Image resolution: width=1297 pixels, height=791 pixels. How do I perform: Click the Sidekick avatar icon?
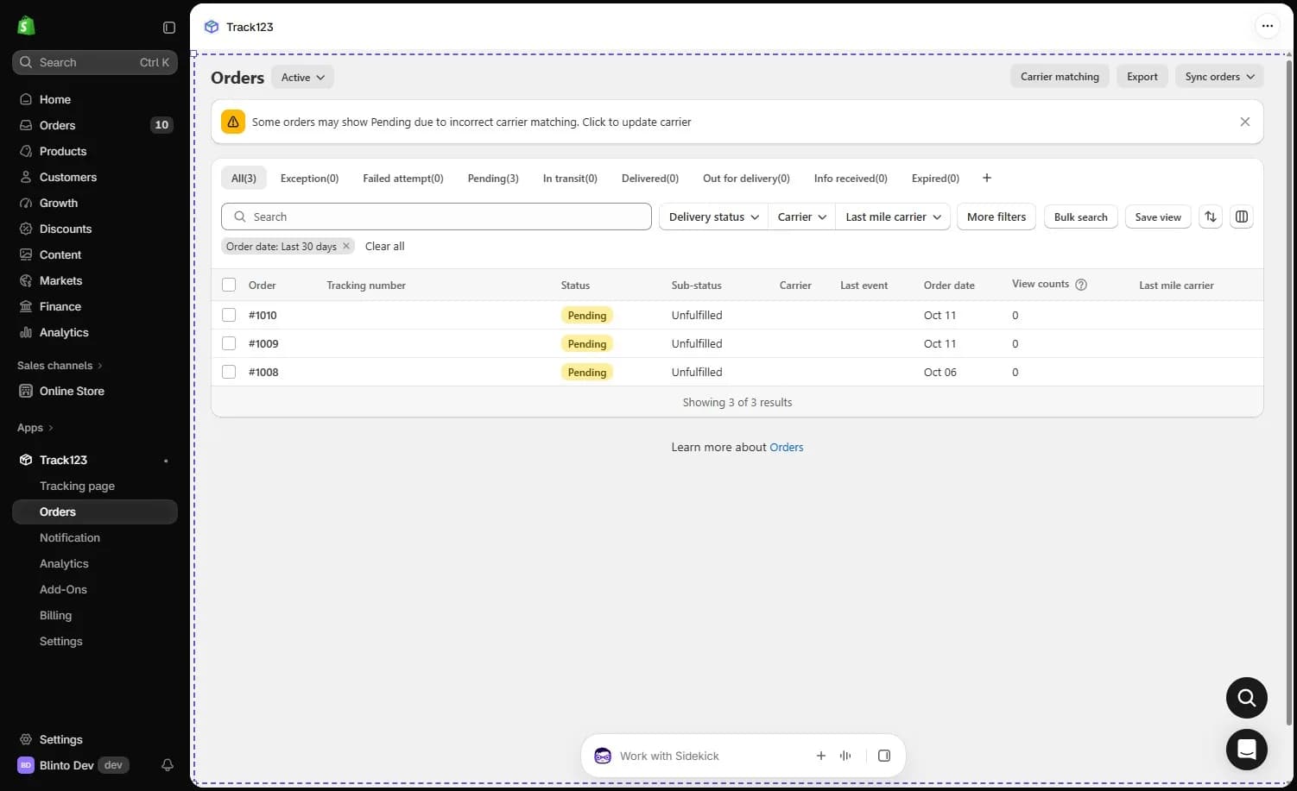point(603,756)
